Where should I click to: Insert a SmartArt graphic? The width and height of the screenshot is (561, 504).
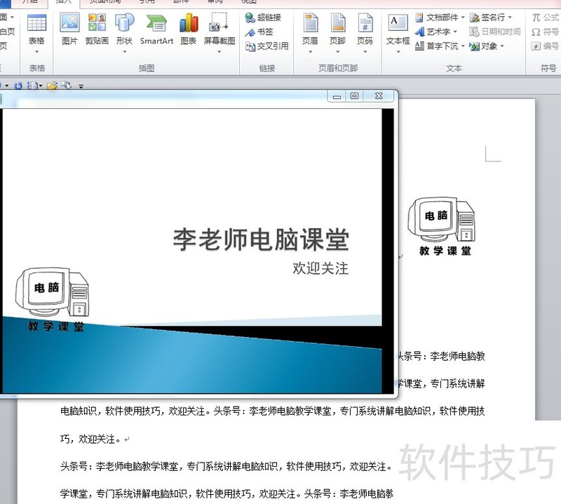click(x=156, y=29)
